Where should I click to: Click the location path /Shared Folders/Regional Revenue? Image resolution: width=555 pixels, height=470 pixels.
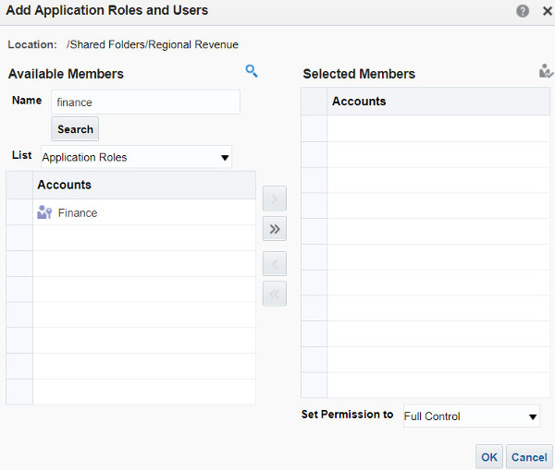pyautogui.click(x=153, y=44)
